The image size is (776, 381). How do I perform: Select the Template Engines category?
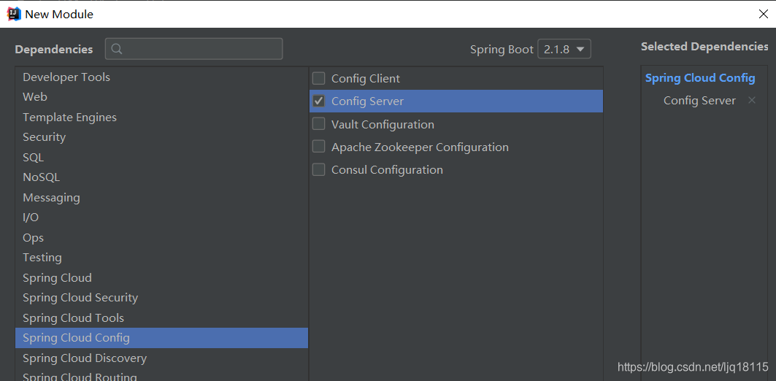(x=161, y=118)
